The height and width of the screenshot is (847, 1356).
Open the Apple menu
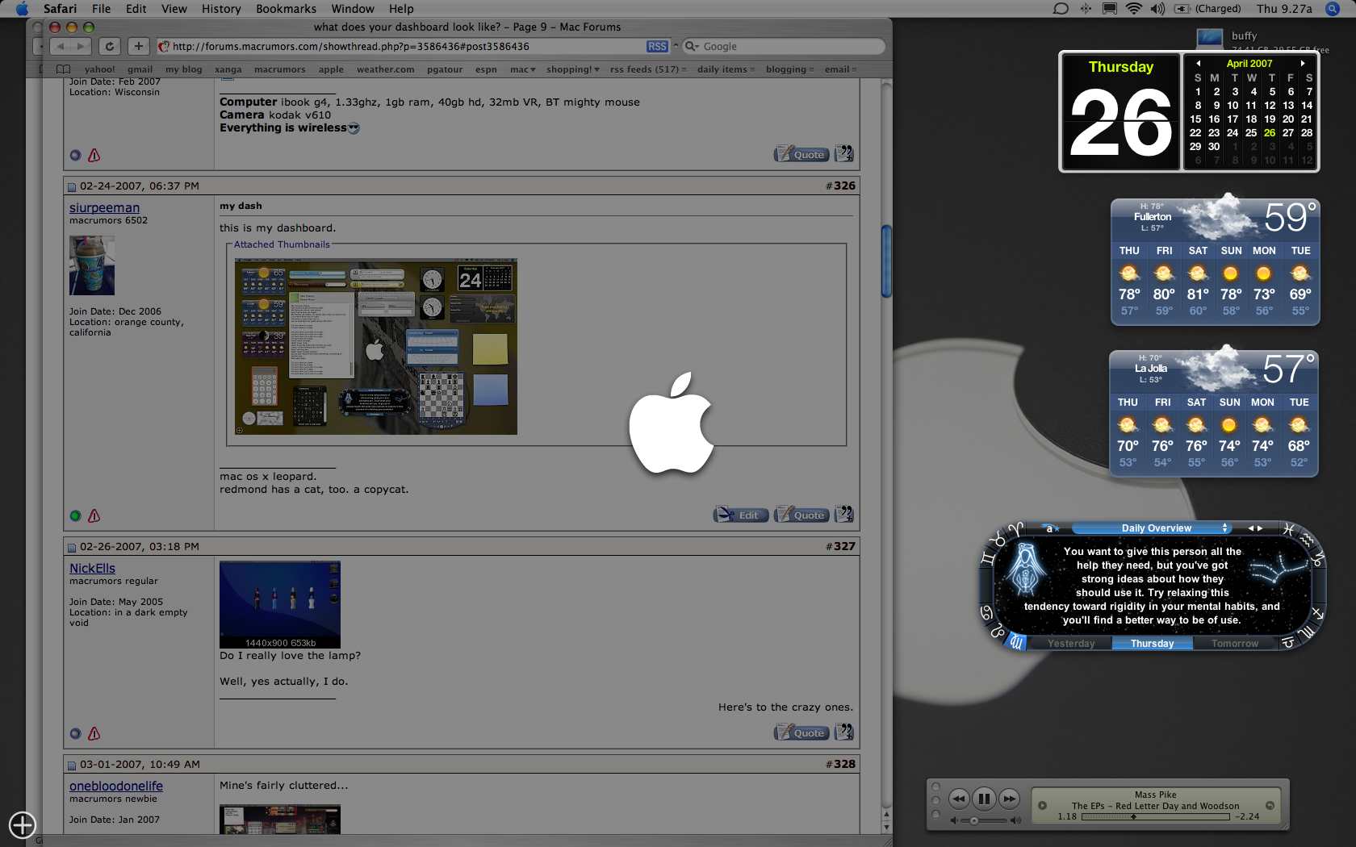pos(22,9)
